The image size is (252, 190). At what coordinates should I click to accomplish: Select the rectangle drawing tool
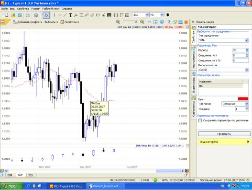point(98,15)
